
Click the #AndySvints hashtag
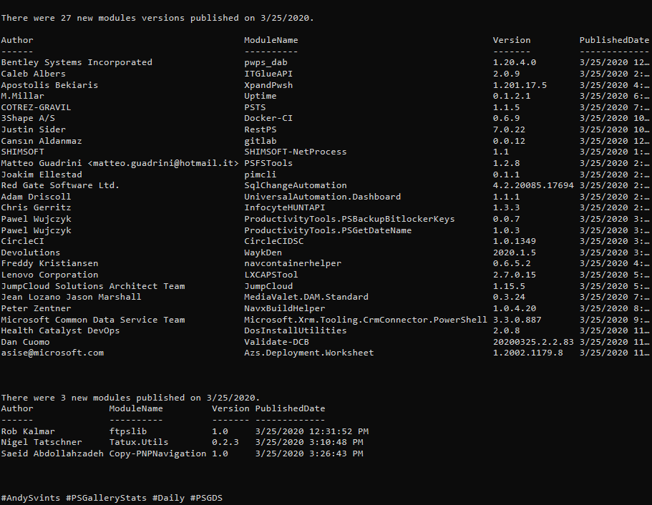(30, 498)
